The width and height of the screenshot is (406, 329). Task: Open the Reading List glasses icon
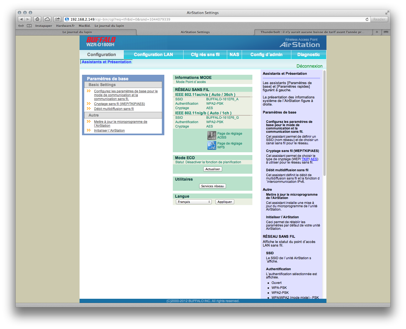[21, 26]
